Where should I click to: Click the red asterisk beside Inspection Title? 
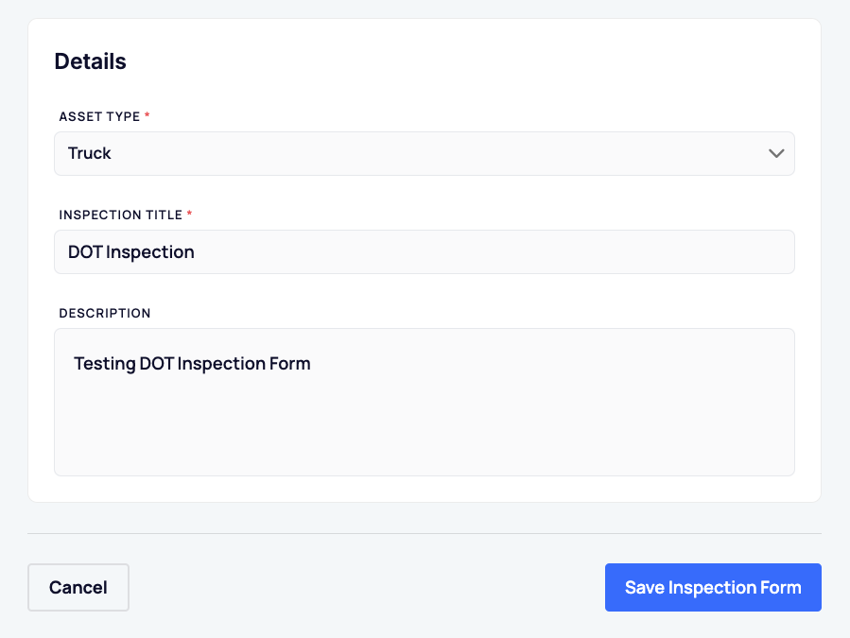(190, 213)
